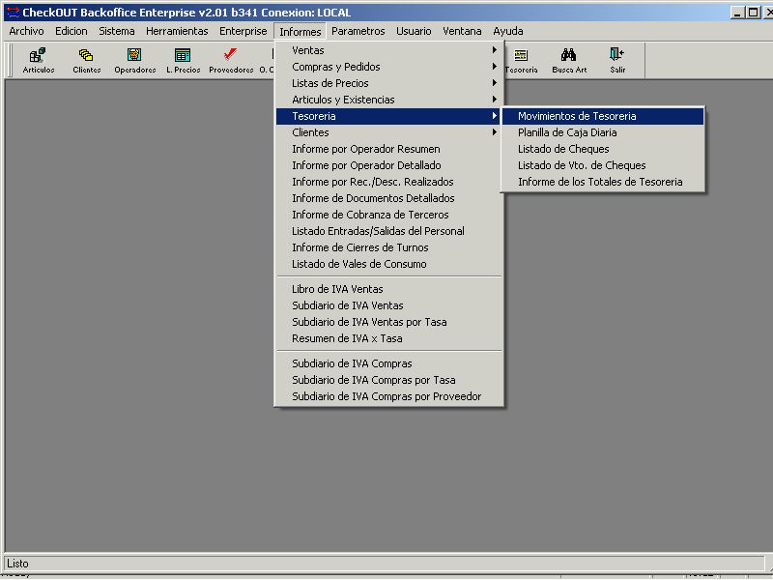773x580 pixels.
Task: Click the Salir exit door icon
Action: pos(617,60)
